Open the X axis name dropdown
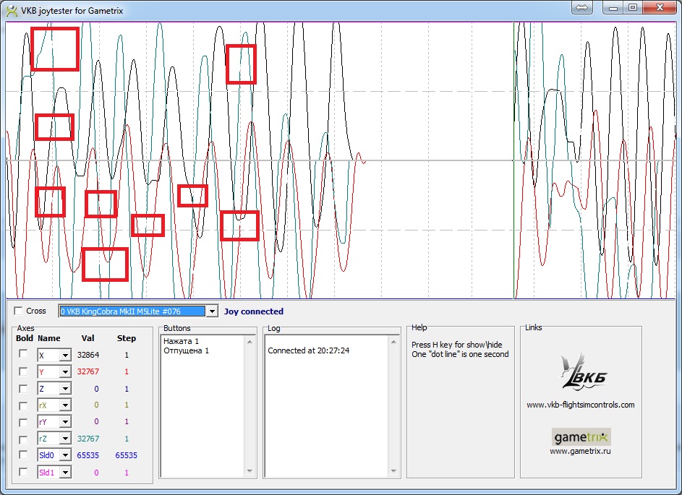 point(65,355)
